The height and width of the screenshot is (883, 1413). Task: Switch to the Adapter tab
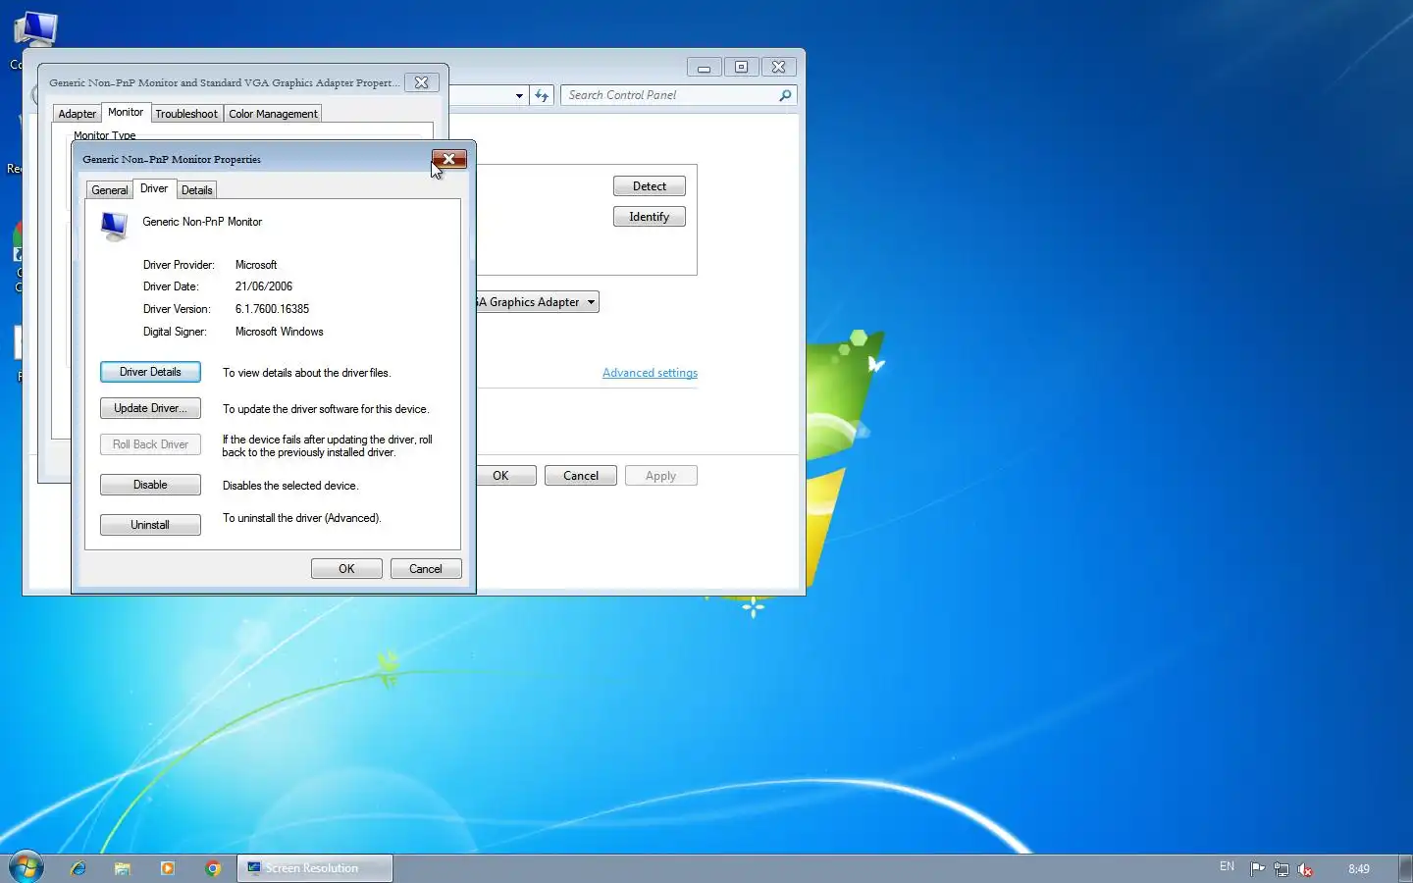(78, 114)
